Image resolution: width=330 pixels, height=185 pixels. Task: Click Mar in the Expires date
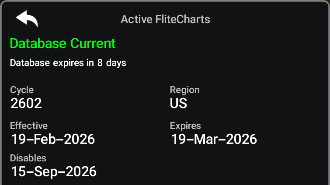click(x=206, y=139)
